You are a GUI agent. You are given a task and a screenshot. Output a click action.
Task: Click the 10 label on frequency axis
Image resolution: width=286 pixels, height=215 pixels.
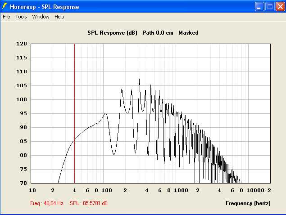coord(32,190)
